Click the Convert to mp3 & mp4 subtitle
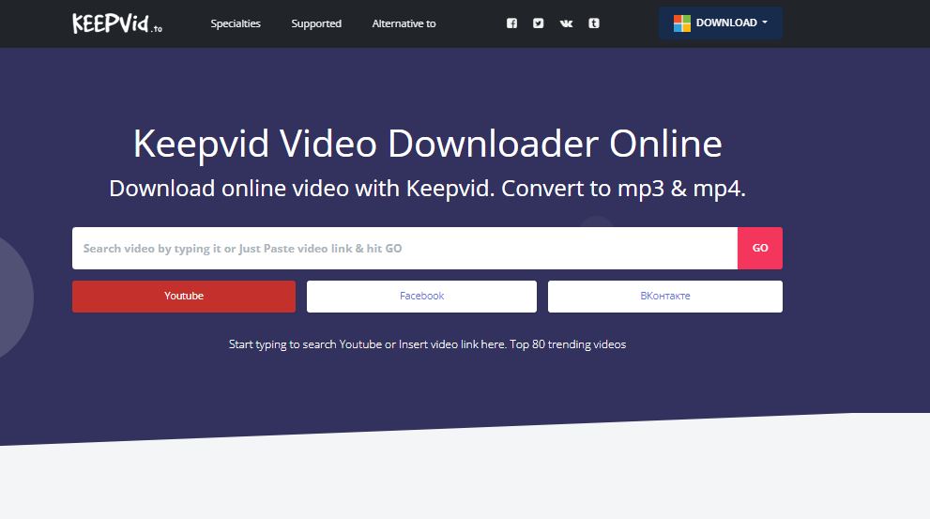 coord(623,189)
